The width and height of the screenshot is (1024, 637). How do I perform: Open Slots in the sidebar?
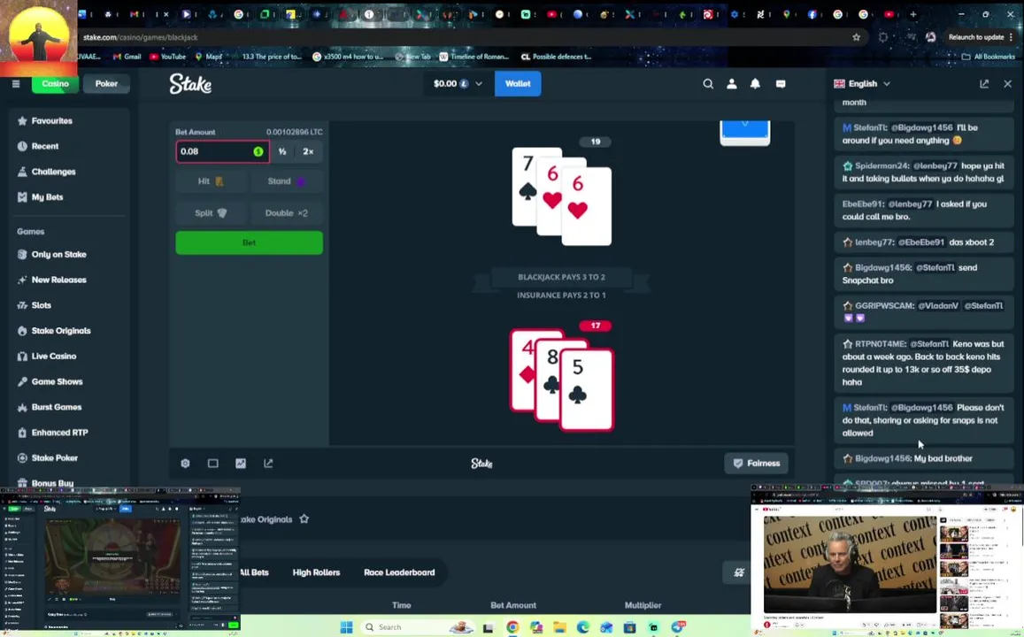point(68,305)
